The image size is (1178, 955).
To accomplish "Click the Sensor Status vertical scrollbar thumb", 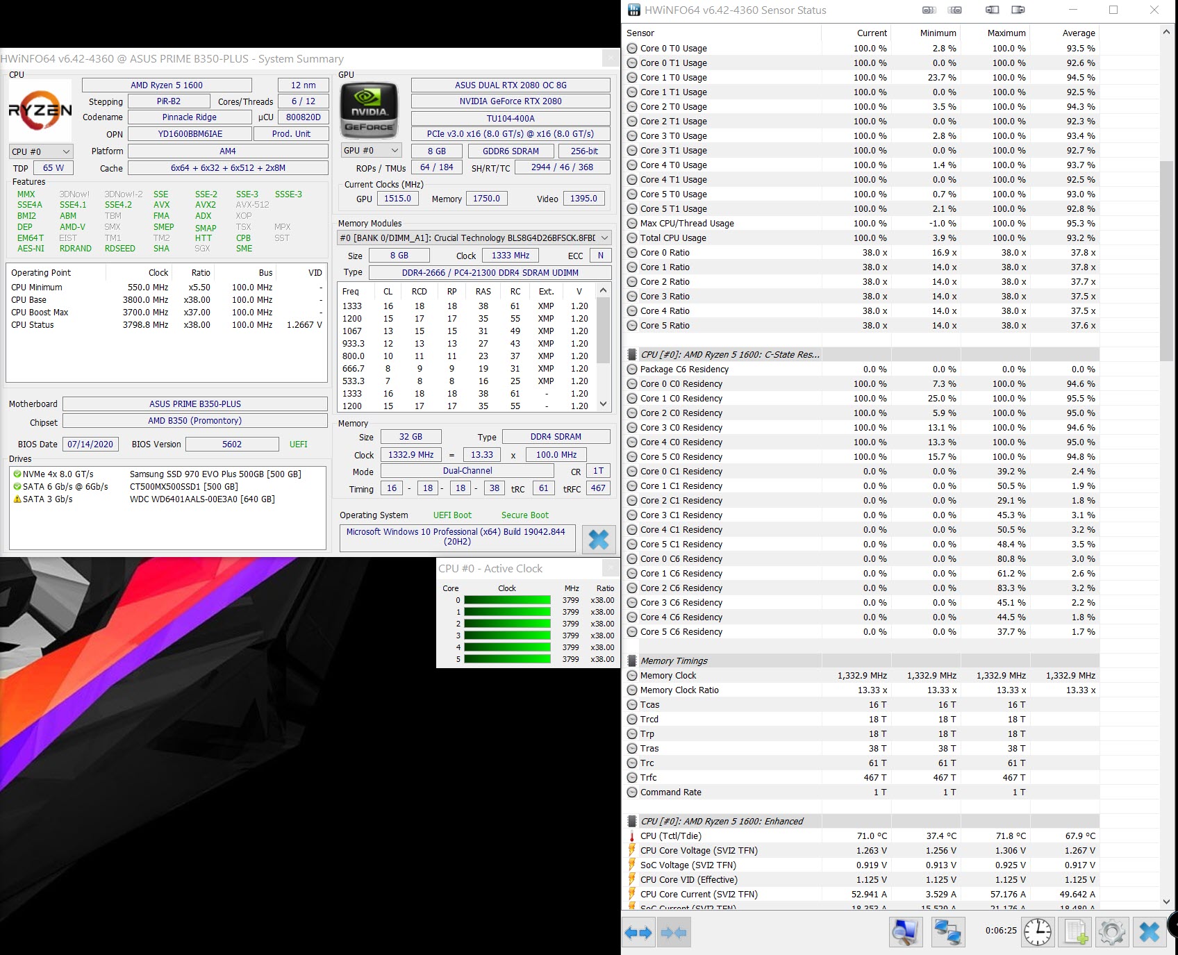I will pos(1166,260).
